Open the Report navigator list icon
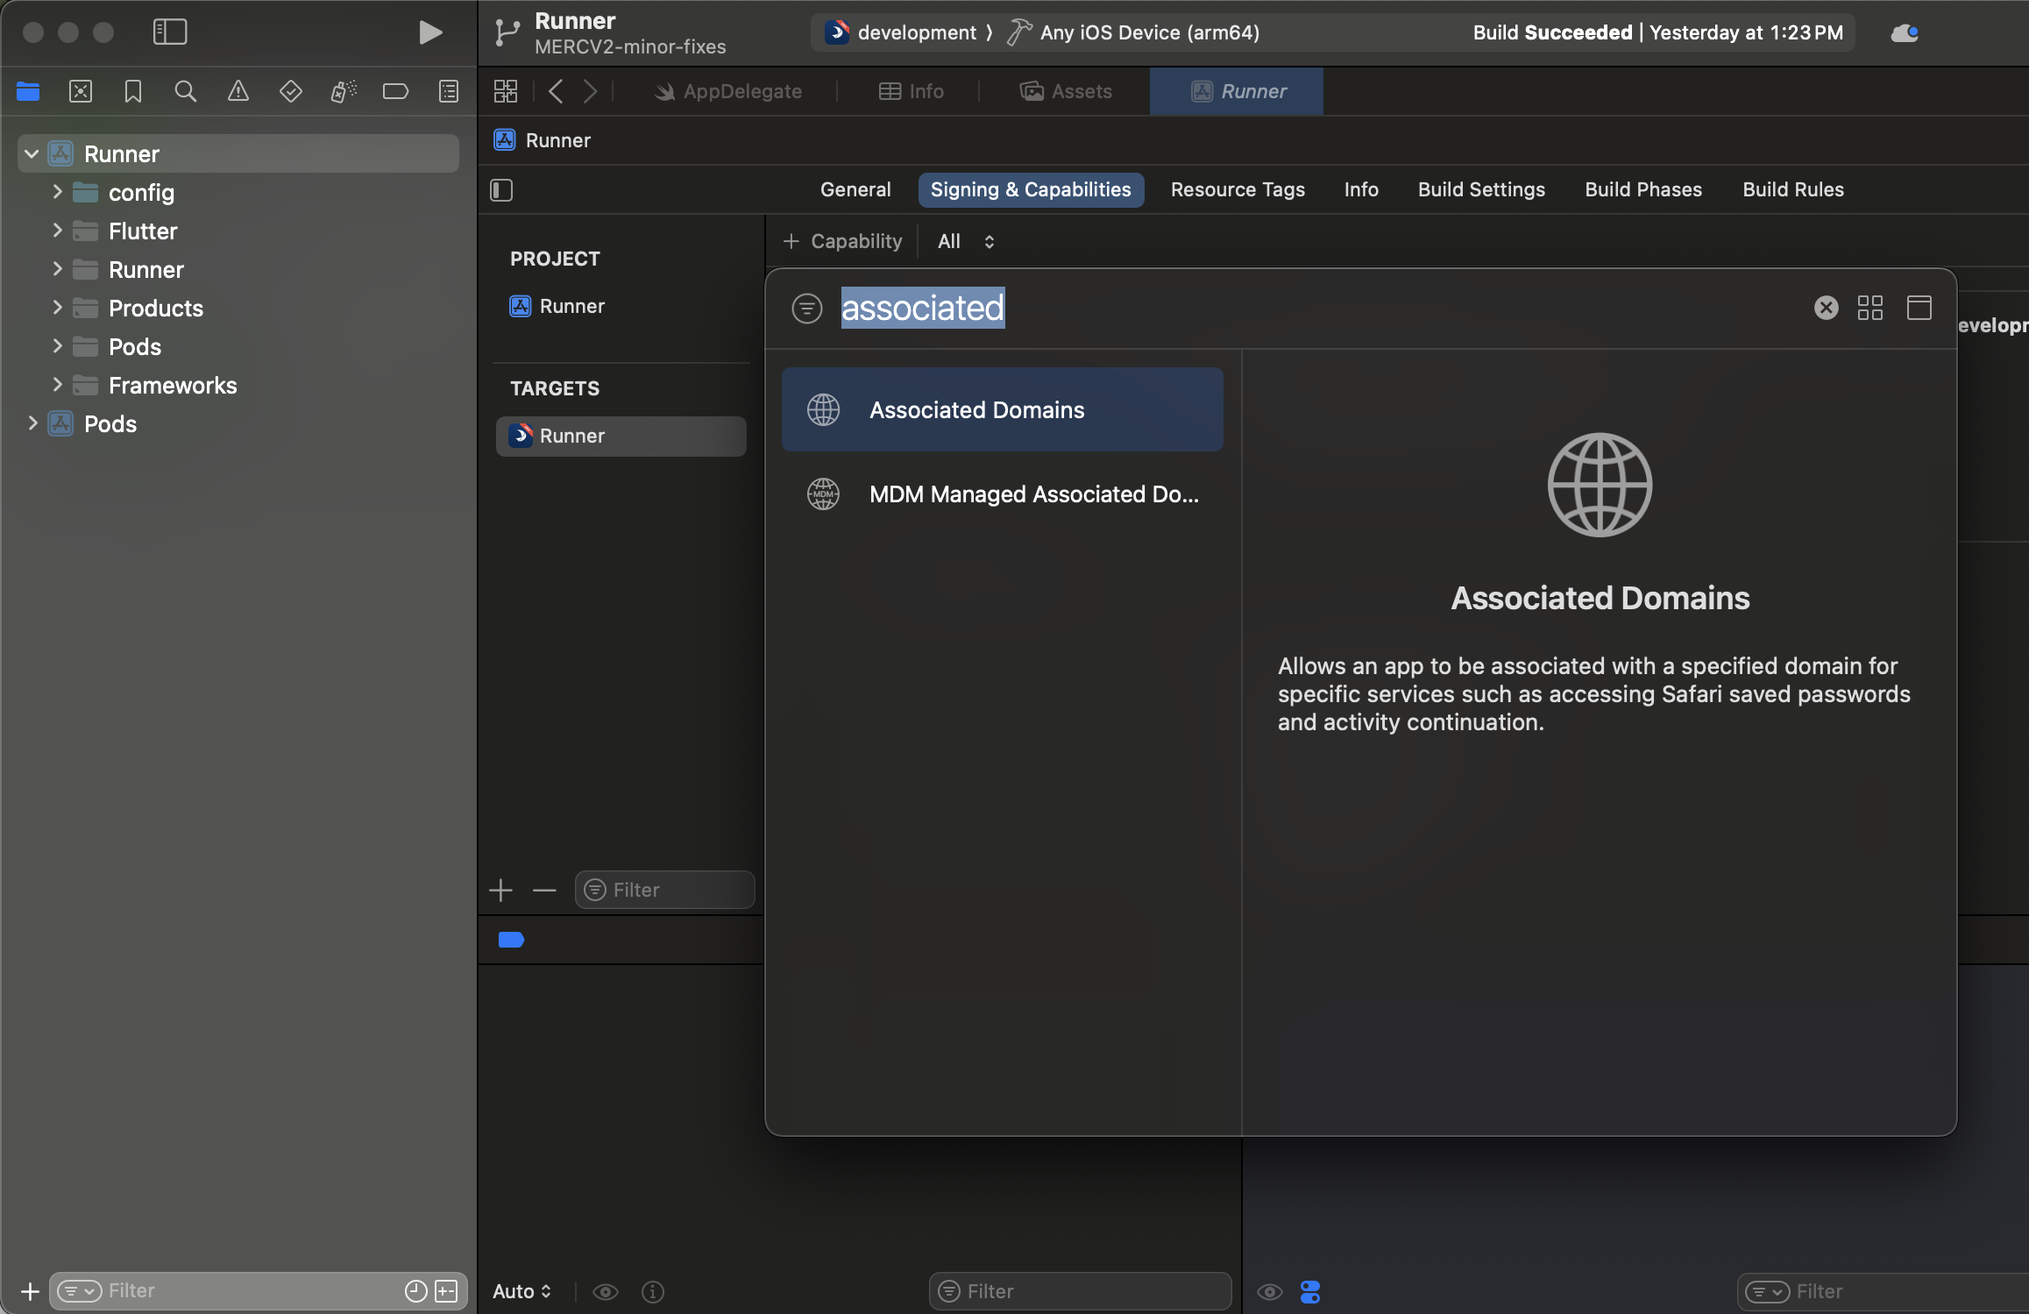Screen dimensions: 2029x1314 (448, 90)
